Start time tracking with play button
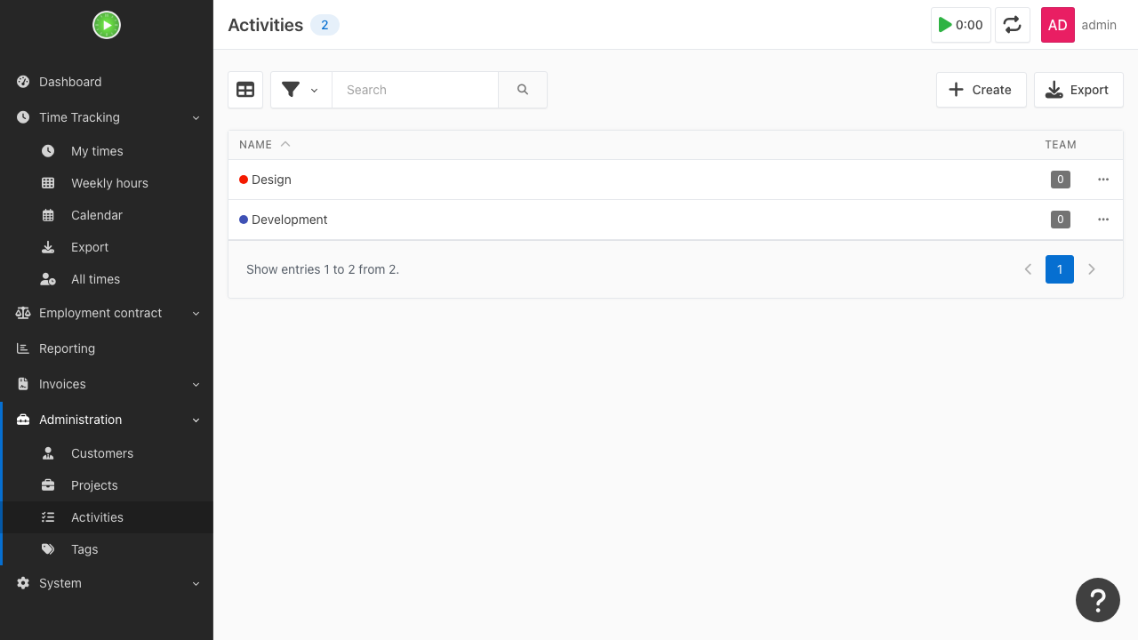Screen dimensions: 1138x640 [x=961, y=25]
